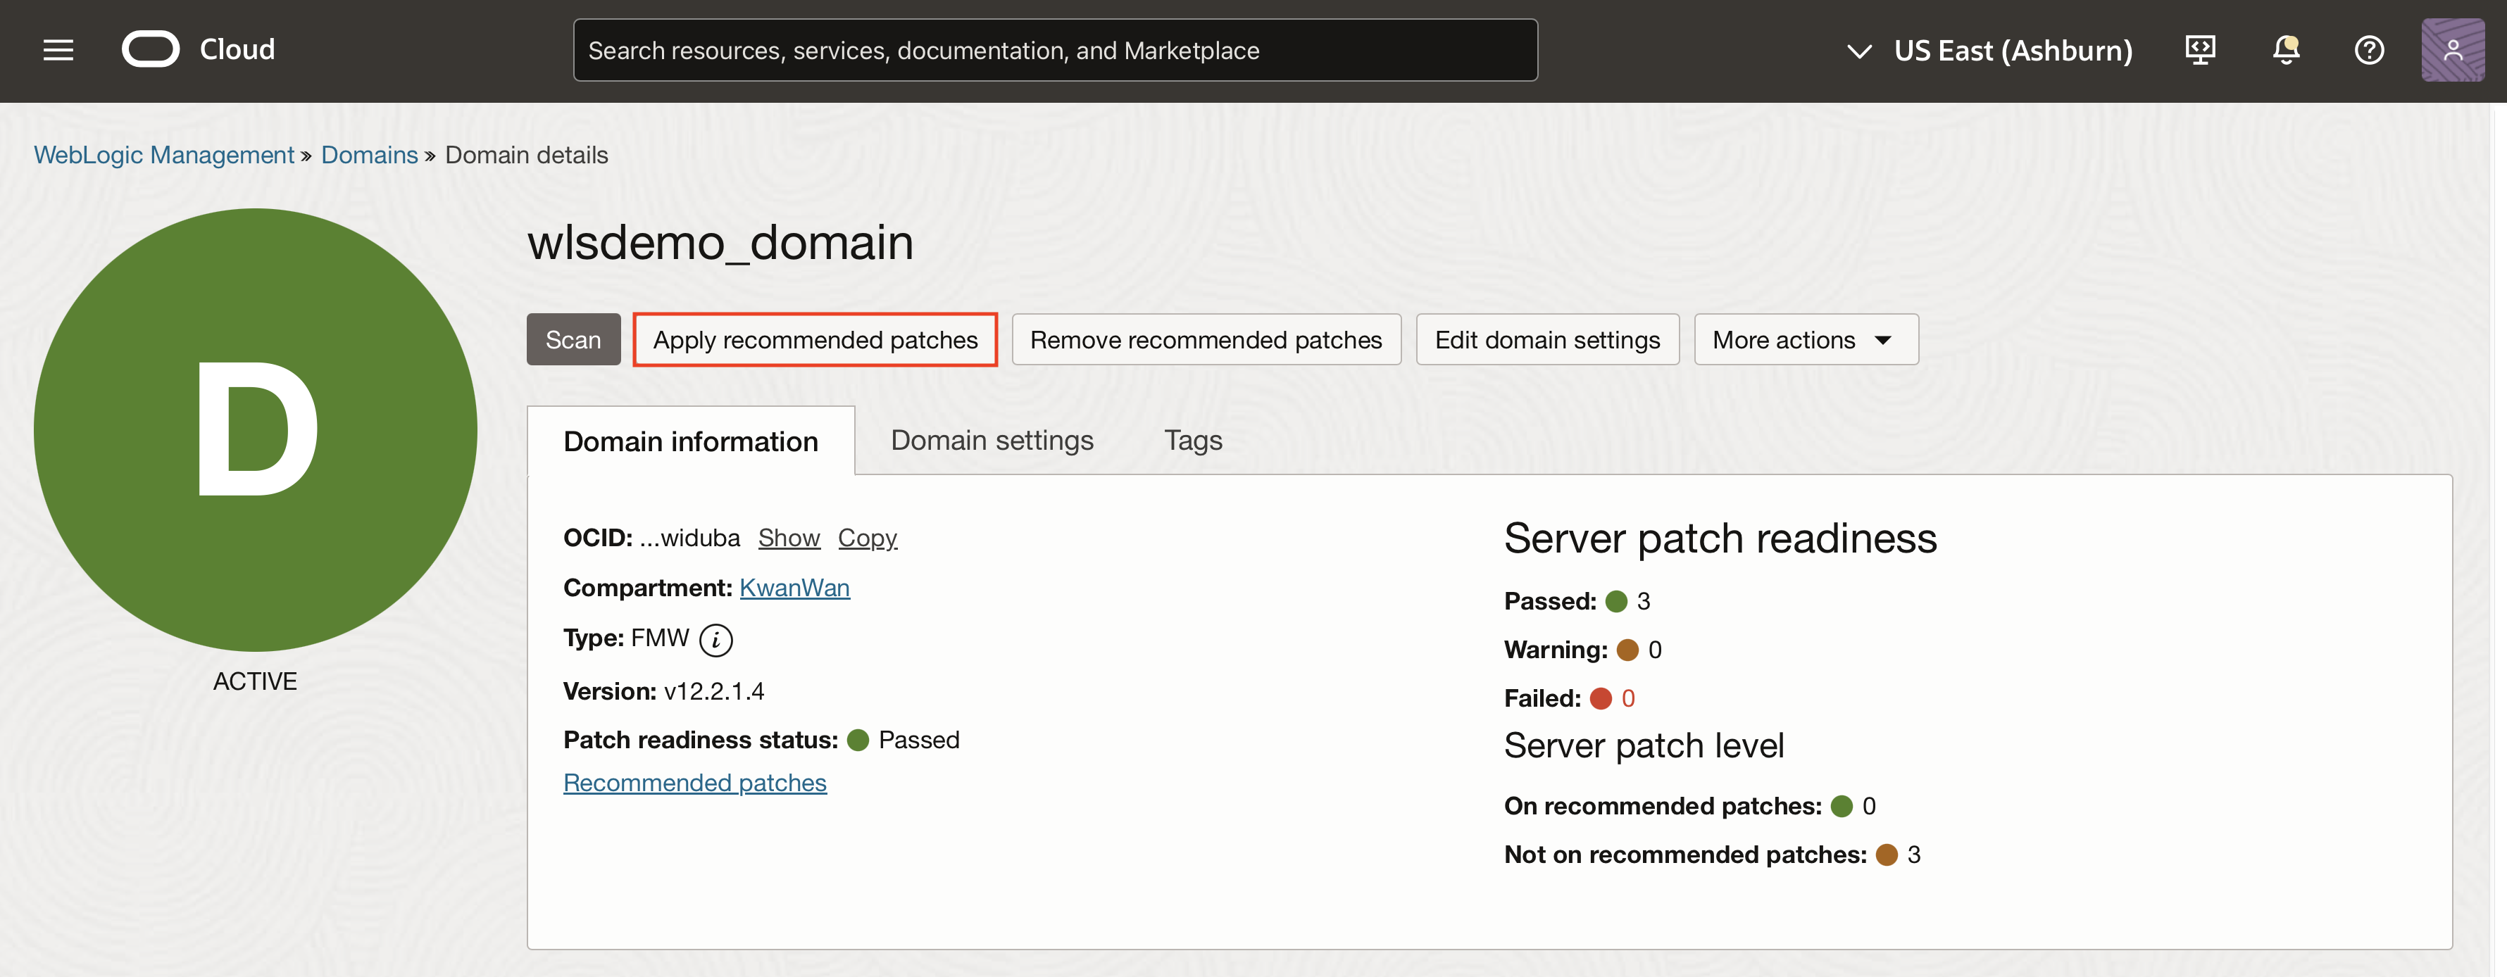Screen dimensions: 2507x977
Task: Click Remove recommended patches button
Action: (x=1206, y=339)
